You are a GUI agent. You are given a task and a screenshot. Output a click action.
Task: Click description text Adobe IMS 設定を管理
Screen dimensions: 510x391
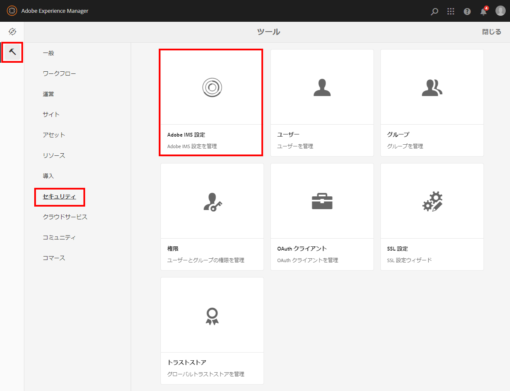(x=192, y=146)
